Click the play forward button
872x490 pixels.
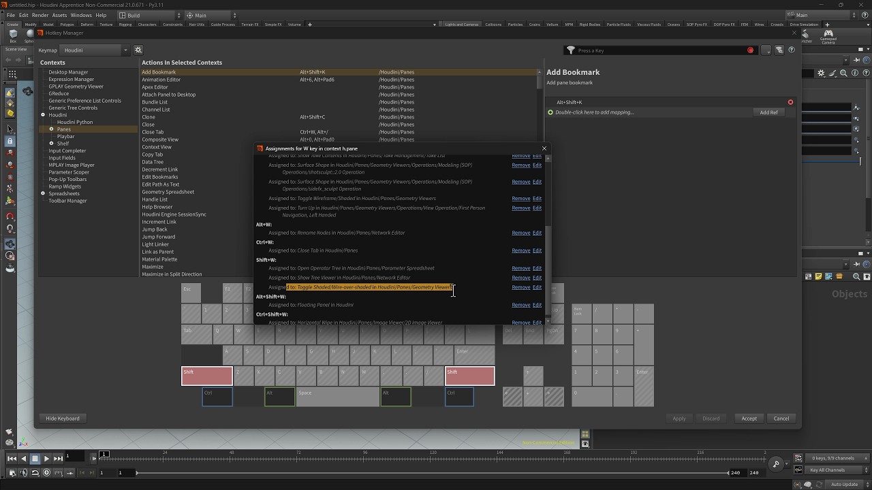click(46, 459)
